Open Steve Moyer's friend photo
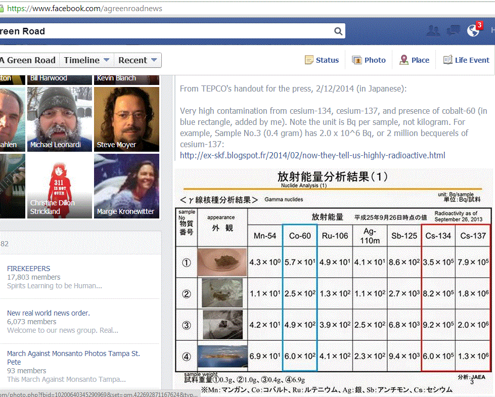This screenshot has height=397, width=495. coord(126,119)
